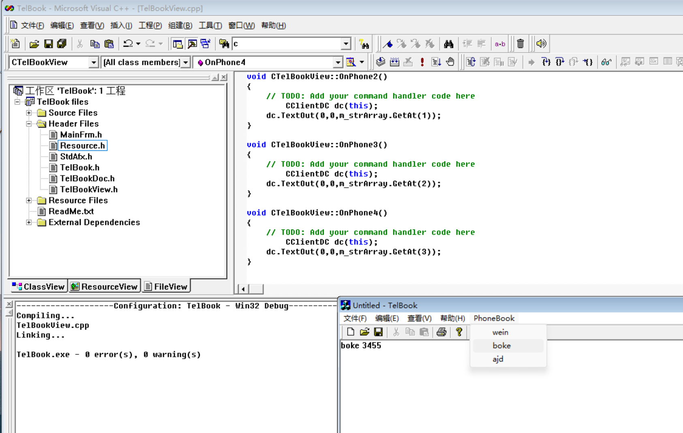Open PhoneBook menu in TelBook window
The height and width of the screenshot is (433, 683).
[x=494, y=318]
